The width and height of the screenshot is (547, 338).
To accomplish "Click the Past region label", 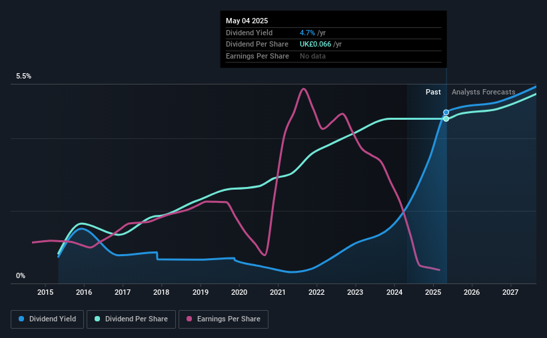I will tap(433, 92).
